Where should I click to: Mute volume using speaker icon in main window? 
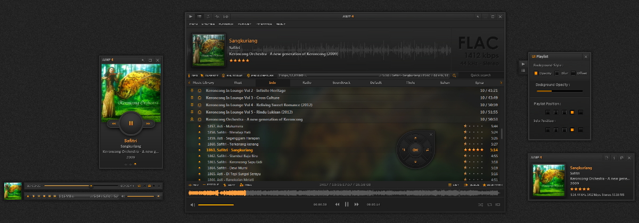pyautogui.click(x=193, y=204)
